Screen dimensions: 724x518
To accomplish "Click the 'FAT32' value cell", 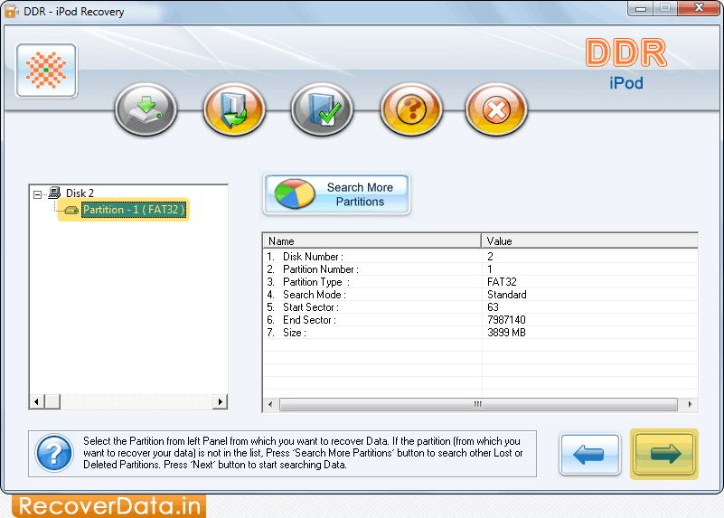I will 502,282.
